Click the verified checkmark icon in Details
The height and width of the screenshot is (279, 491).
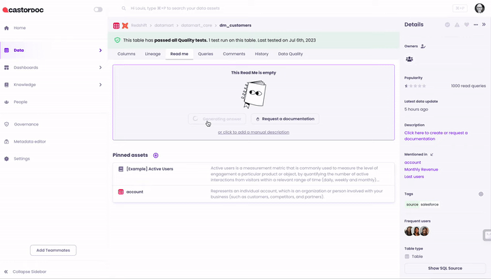[x=447, y=25]
